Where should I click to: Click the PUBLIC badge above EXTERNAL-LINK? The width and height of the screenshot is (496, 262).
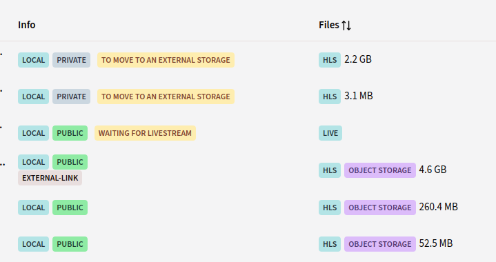70,162
